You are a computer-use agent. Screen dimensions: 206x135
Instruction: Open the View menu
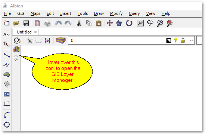tap(151, 13)
